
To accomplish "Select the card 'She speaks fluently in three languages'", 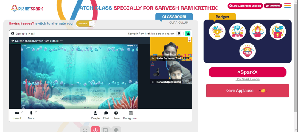I will click(80, 95).
